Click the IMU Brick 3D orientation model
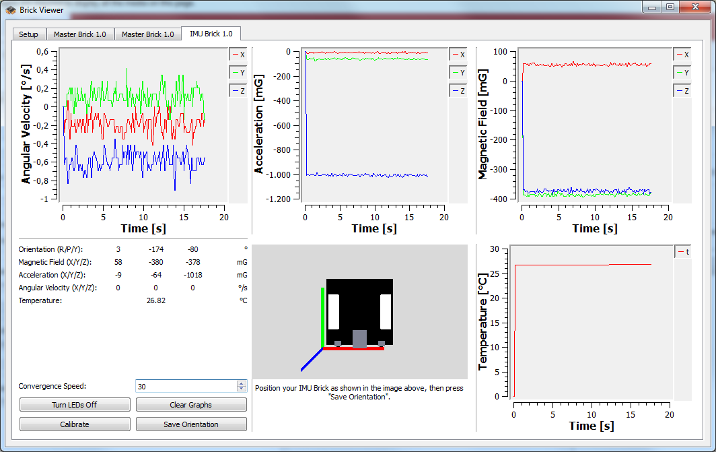 pos(358,313)
